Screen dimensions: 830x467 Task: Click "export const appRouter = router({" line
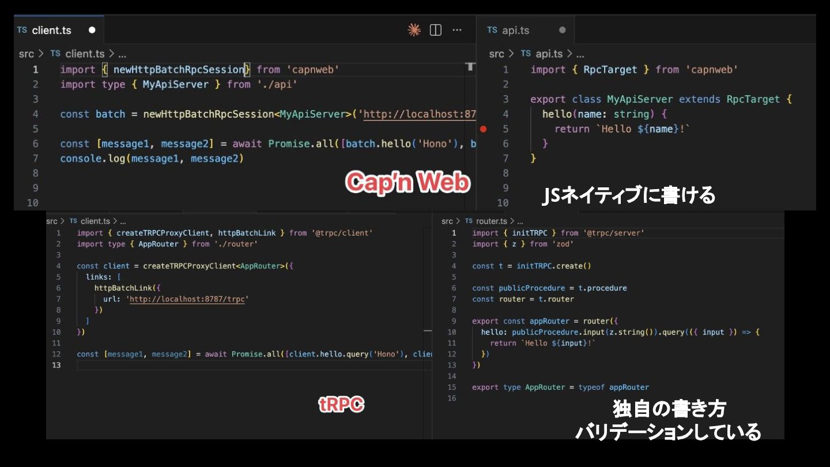pos(545,321)
